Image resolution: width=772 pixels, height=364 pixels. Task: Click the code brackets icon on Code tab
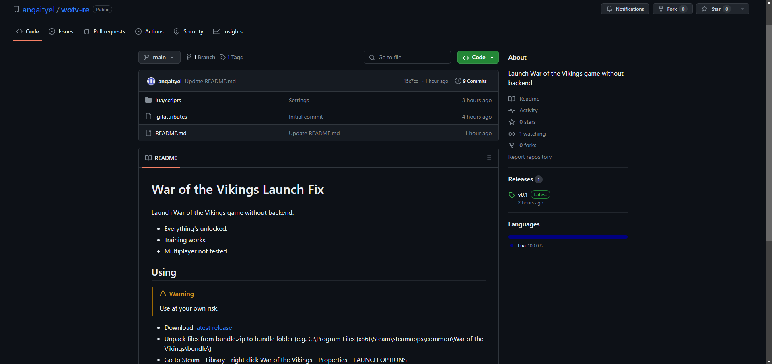(x=19, y=31)
